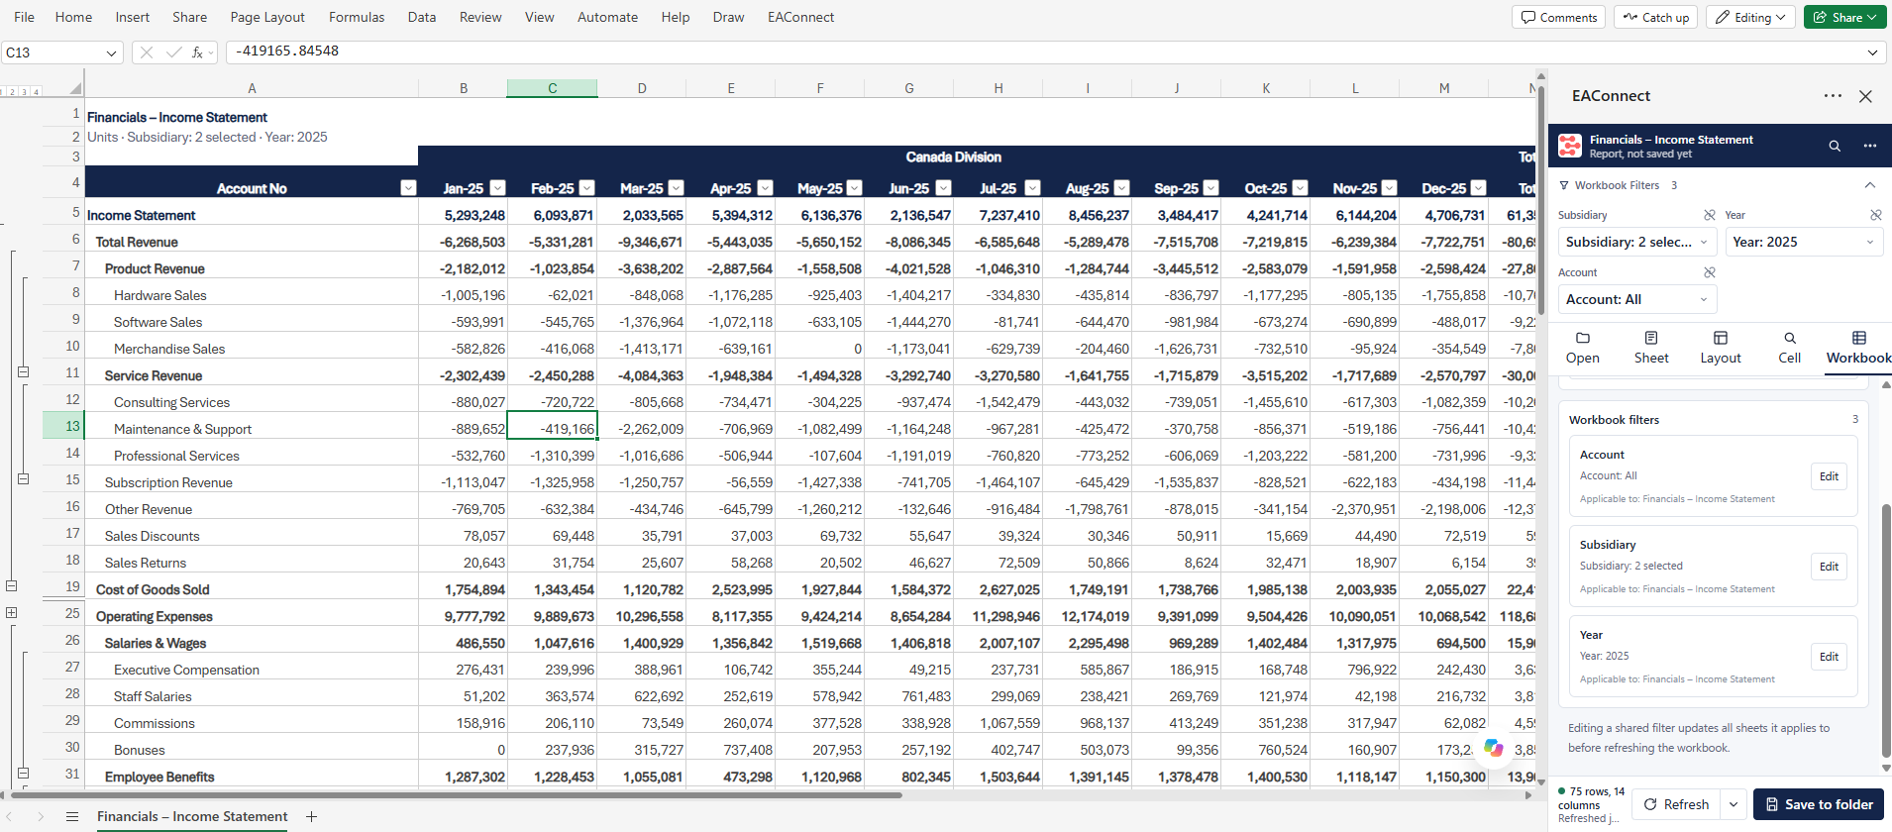Edit the Year workbook filter

click(x=1829, y=657)
